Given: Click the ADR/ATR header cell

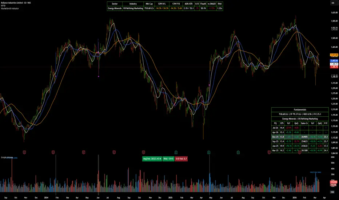Looking at the screenshot, I should tap(189, 4).
